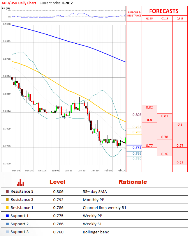
Task: Select the Resistance 2 row label
Action: (22, 199)
